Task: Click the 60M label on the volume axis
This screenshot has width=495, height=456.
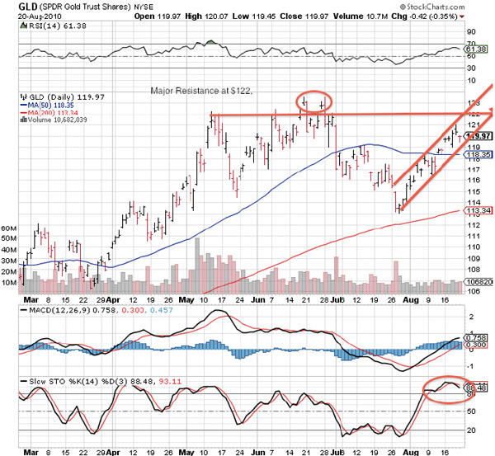Action: pyautogui.click(x=9, y=228)
